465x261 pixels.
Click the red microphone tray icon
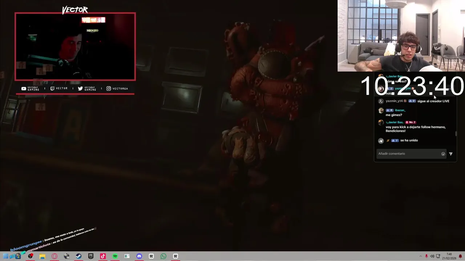coord(426,256)
